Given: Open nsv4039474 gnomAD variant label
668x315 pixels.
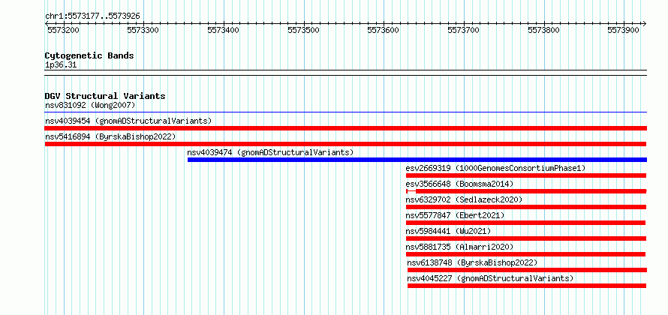Looking at the screenshot, I should (x=270, y=152).
